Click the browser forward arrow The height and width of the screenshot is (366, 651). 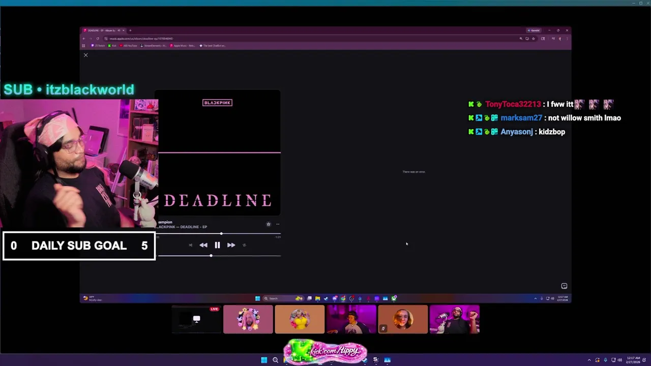(91, 39)
